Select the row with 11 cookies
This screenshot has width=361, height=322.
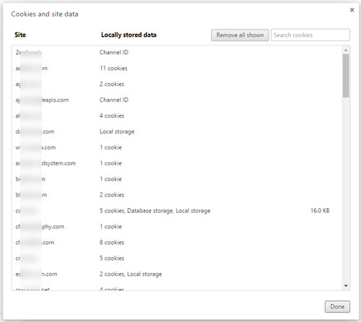(177, 69)
